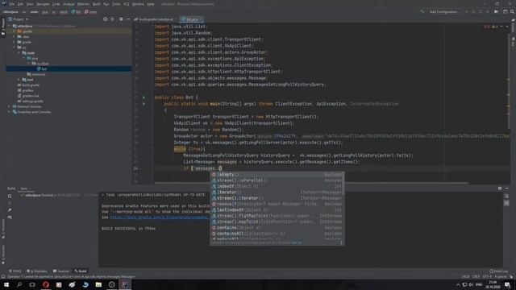This screenshot has height=290, width=516.
Task: Choose isEmpty() completion suggestion
Action: [277, 175]
